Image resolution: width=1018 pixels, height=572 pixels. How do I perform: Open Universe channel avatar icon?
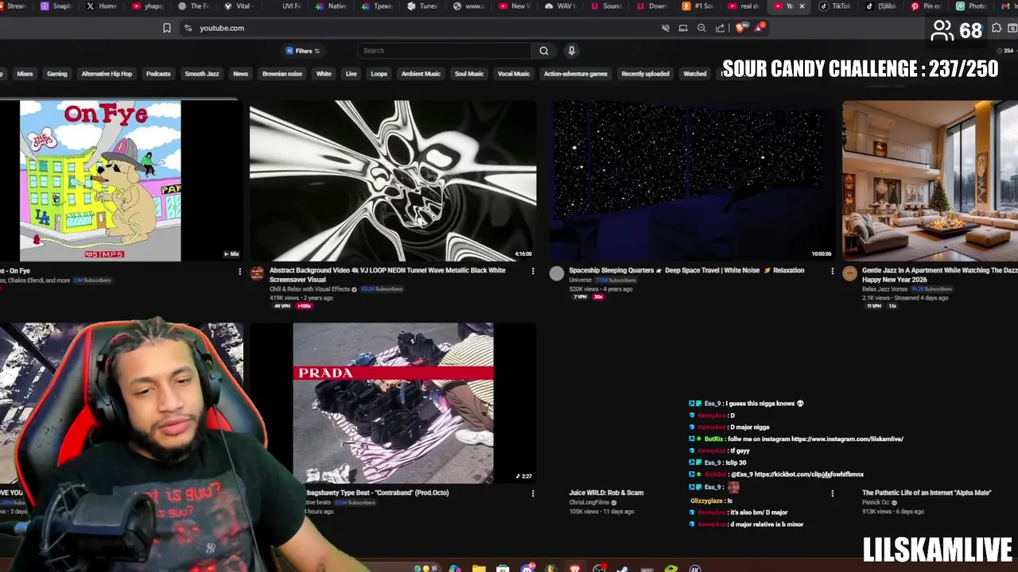point(557,274)
